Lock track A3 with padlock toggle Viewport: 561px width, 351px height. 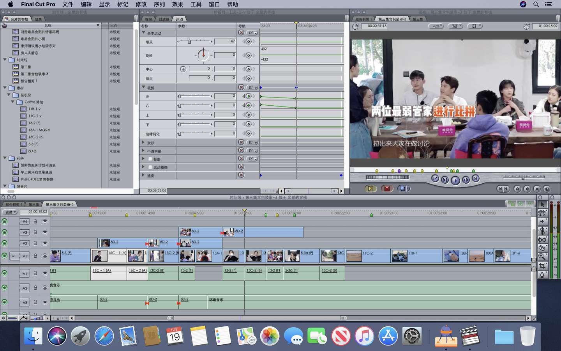(35, 302)
